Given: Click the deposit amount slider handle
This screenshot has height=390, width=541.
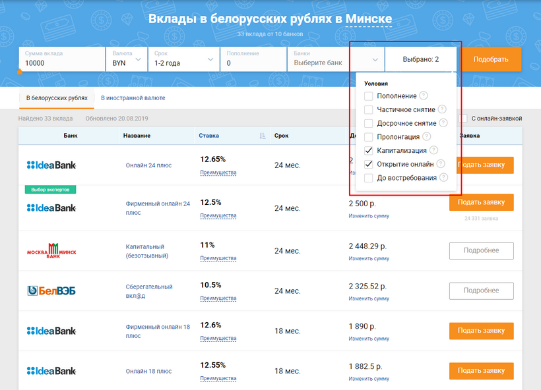Looking at the screenshot, I should click(x=20, y=72).
